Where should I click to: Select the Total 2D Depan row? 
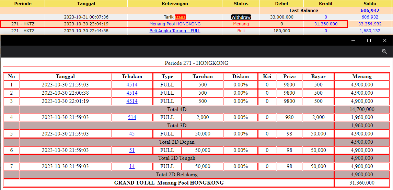[196, 142]
